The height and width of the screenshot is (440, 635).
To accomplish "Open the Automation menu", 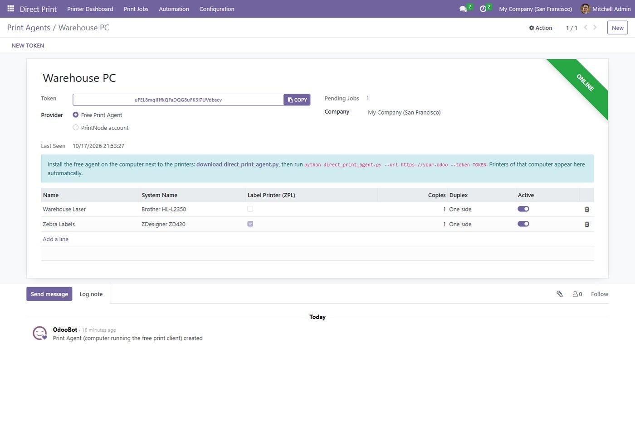I will pos(174,9).
